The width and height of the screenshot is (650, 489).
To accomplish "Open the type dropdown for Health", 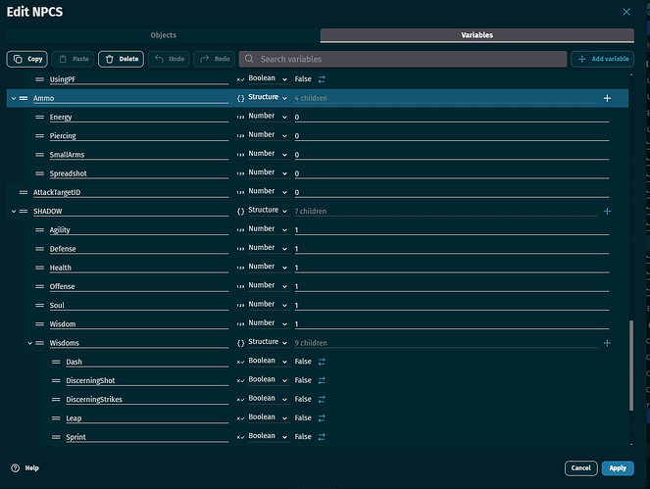I will coord(268,267).
